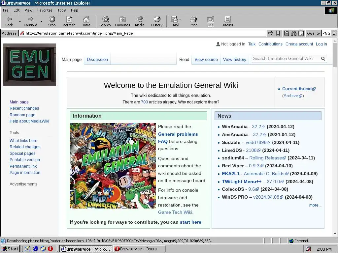Click the page icon in the address bar

22,33
